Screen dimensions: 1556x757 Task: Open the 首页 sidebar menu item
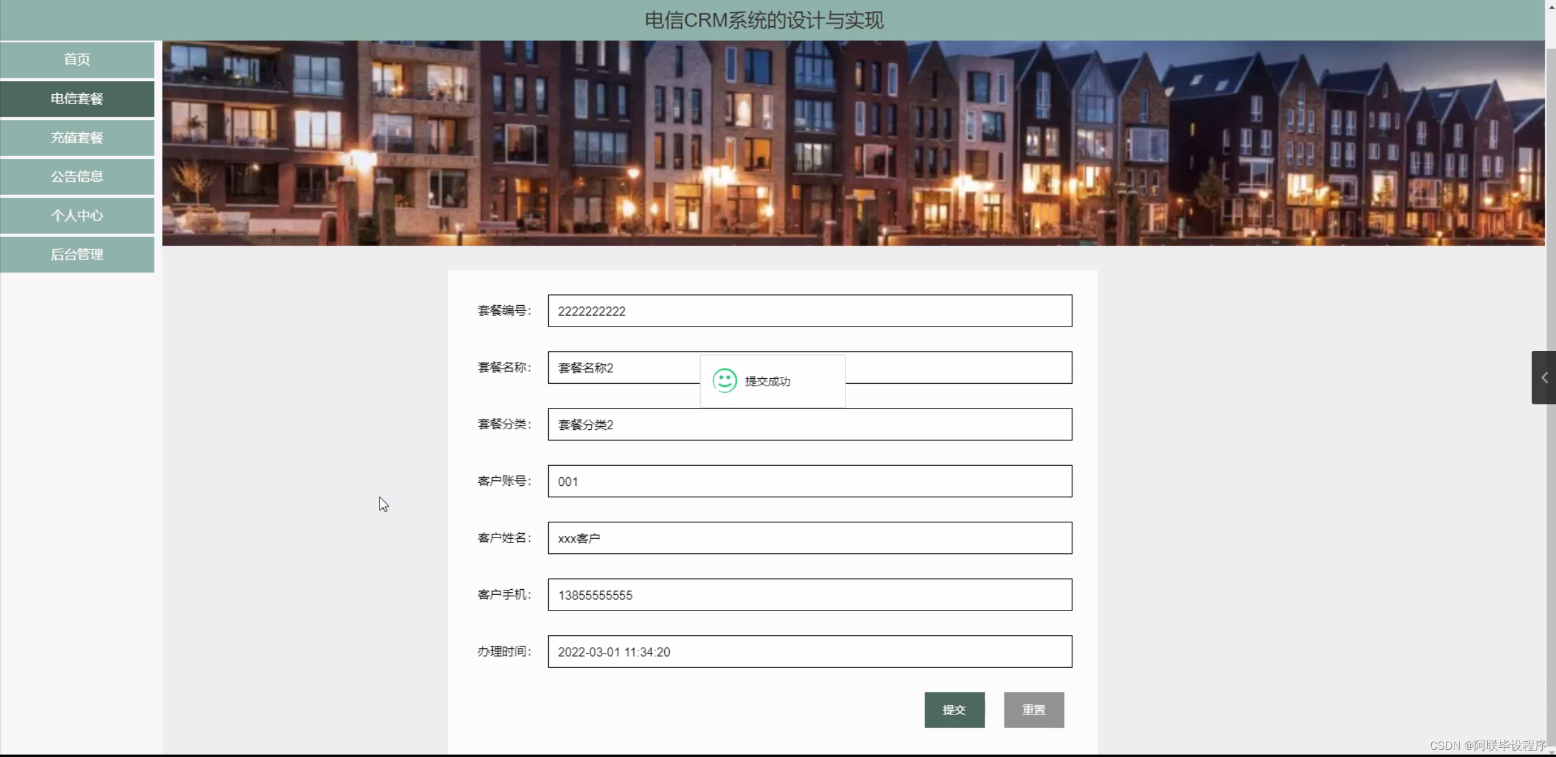tap(77, 60)
